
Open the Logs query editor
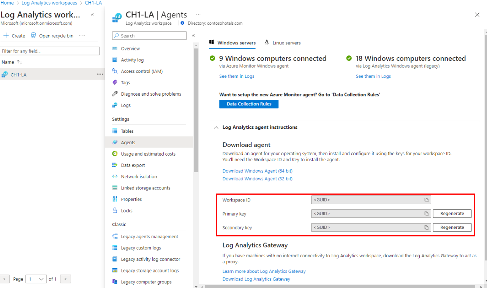click(x=126, y=105)
